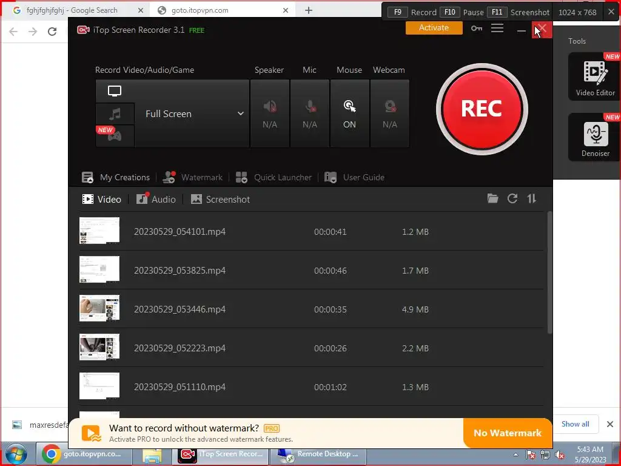This screenshot has height=466, width=621.
Task: Open the My Creations section
Action: [116, 177]
